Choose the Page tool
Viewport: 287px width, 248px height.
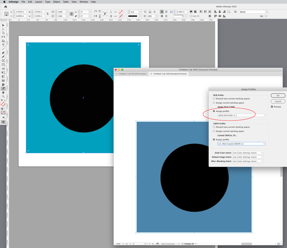(3, 33)
